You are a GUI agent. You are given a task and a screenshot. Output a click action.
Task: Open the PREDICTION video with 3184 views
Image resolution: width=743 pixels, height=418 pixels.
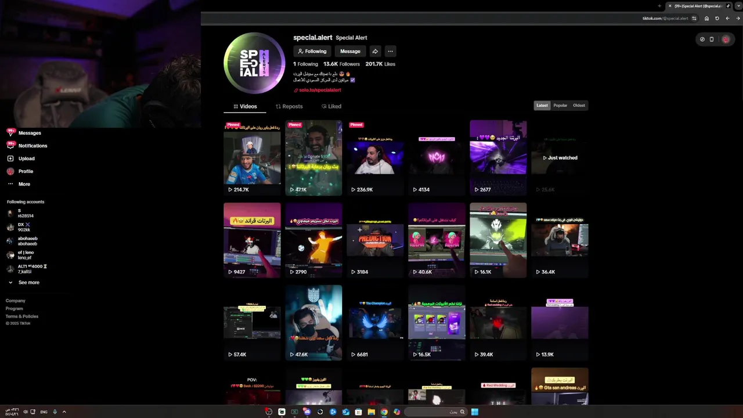[375, 240]
